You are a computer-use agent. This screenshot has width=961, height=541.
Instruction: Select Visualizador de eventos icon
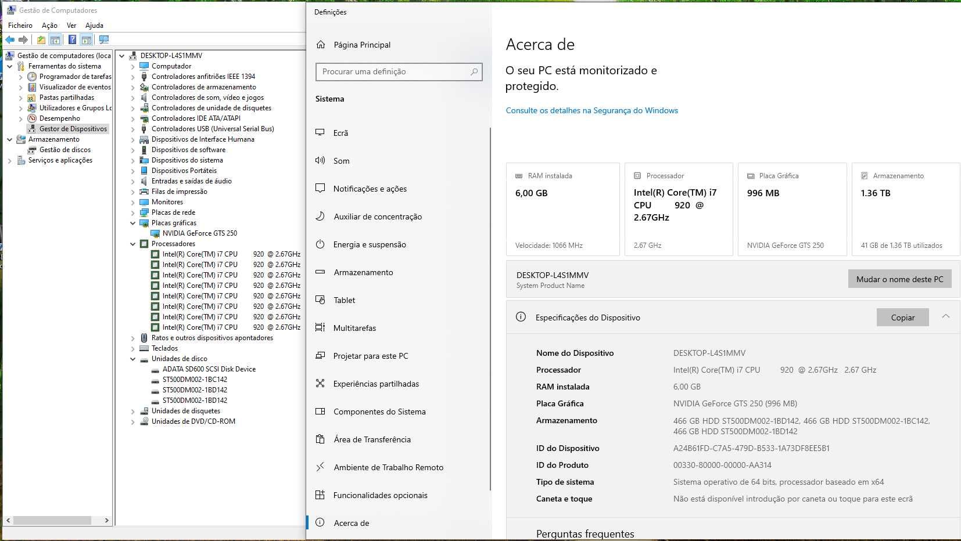click(32, 87)
